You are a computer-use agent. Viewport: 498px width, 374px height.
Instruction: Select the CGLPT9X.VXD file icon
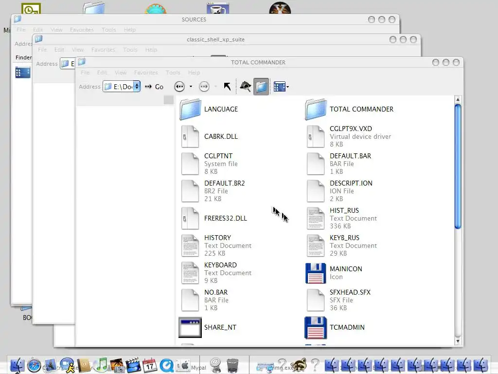point(315,136)
